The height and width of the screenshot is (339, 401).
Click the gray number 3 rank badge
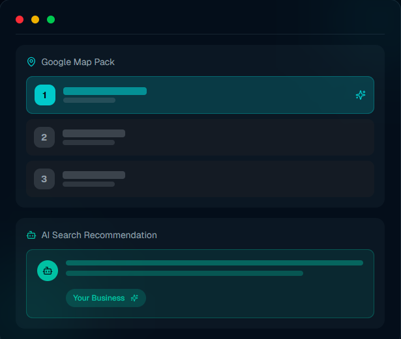[44, 179]
